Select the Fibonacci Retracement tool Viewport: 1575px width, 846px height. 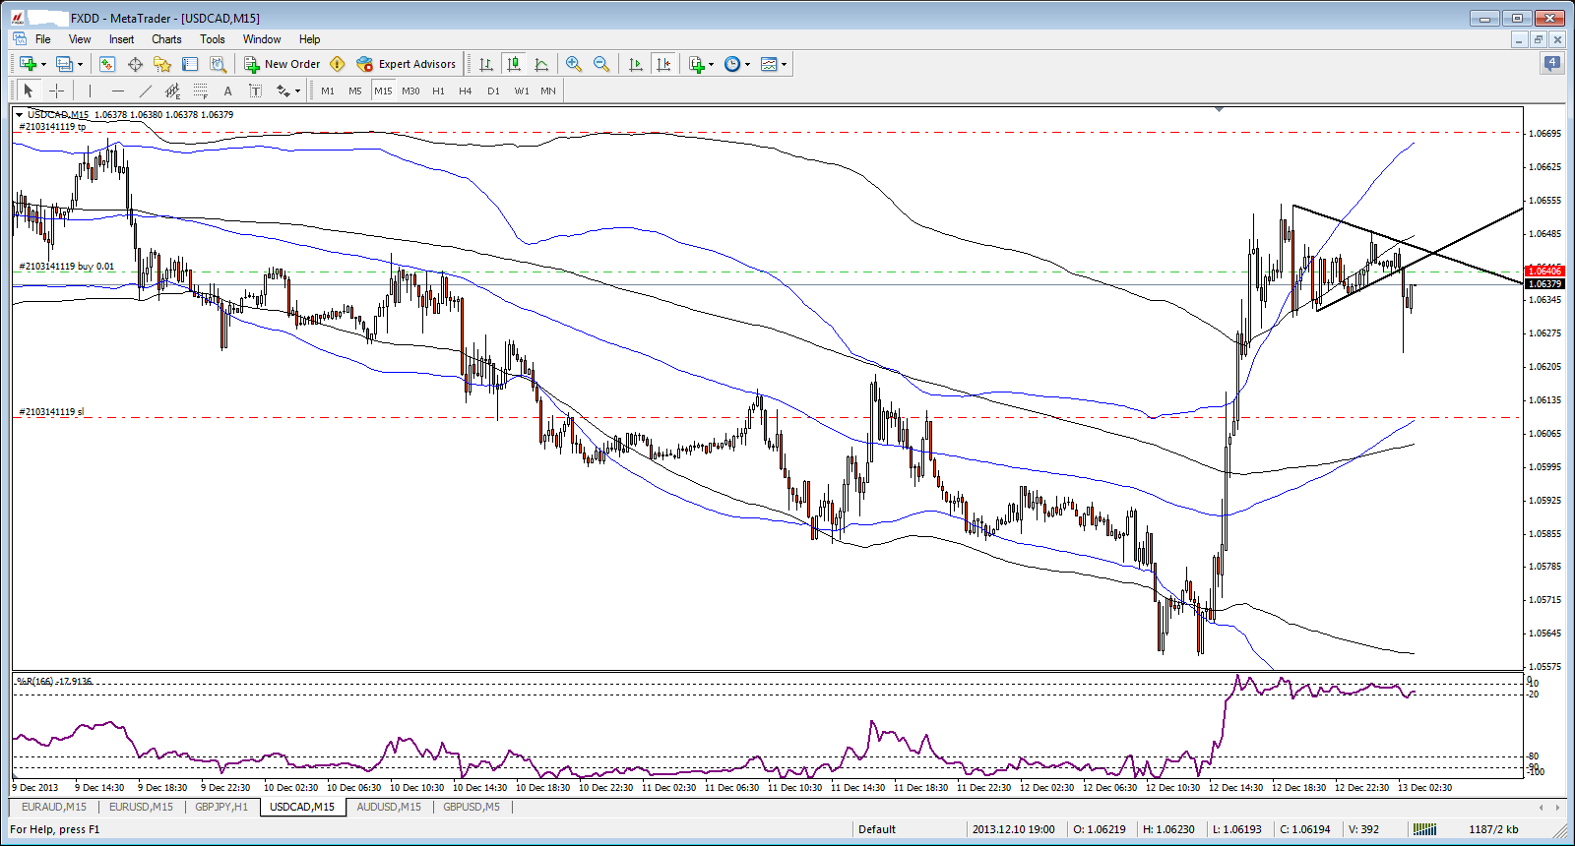(x=200, y=91)
